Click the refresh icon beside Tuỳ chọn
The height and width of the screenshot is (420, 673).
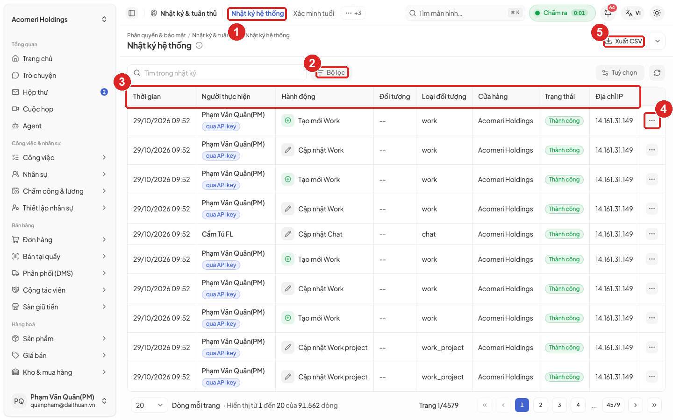point(657,73)
